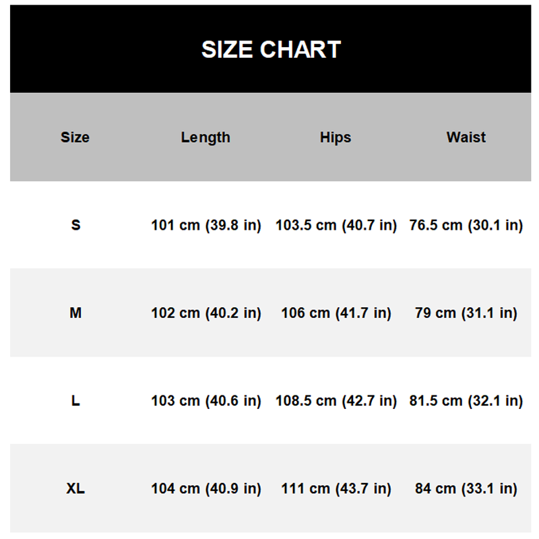Select the 103 cm length value
The image size is (539, 539).
(x=205, y=401)
